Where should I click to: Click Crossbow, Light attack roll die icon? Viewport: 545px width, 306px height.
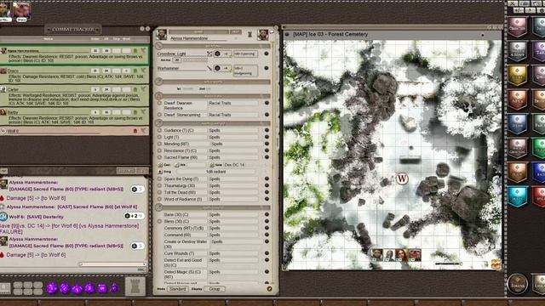[217, 54]
